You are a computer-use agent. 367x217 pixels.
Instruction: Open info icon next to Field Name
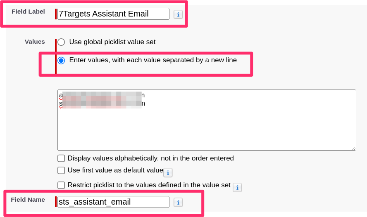click(x=178, y=202)
